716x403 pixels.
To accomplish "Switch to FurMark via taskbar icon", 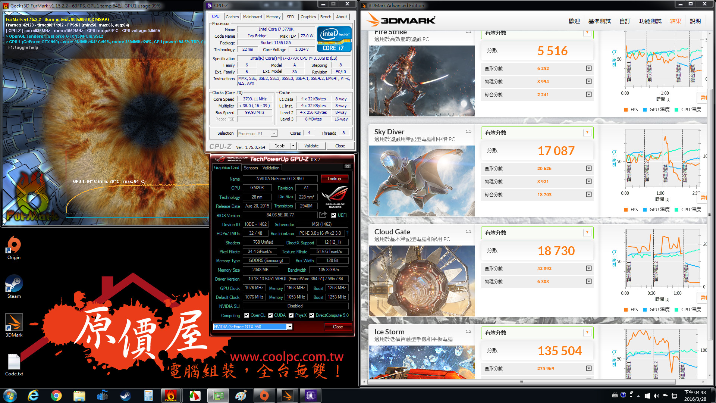I will tap(171, 396).
